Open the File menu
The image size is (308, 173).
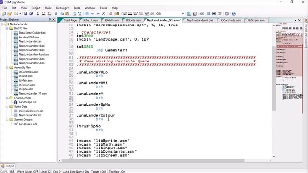click(5, 8)
